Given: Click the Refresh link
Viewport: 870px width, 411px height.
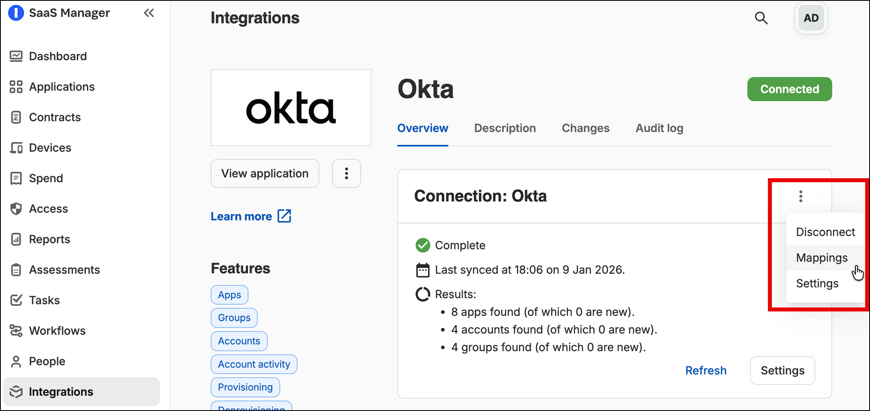Looking at the screenshot, I should click(x=706, y=370).
